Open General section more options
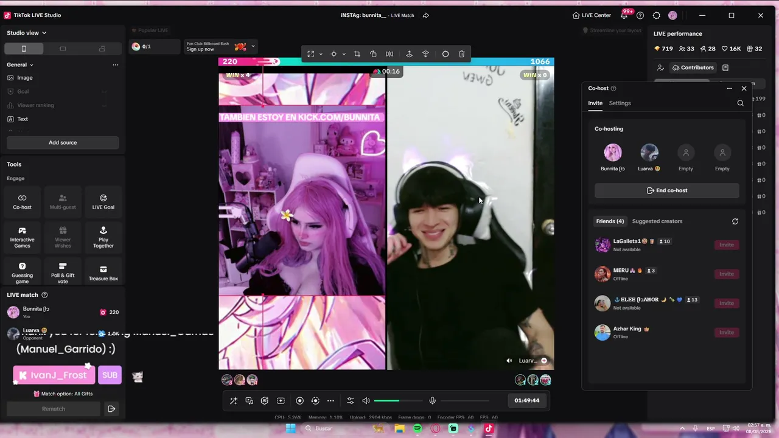 (116, 64)
